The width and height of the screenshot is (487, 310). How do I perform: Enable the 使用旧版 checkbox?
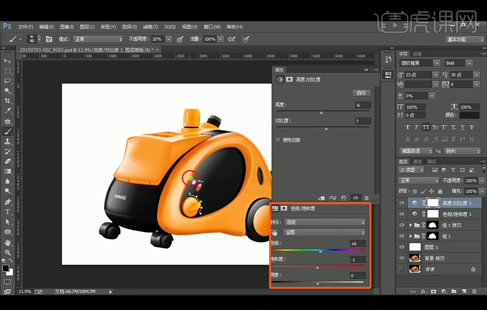[x=278, y=140]
